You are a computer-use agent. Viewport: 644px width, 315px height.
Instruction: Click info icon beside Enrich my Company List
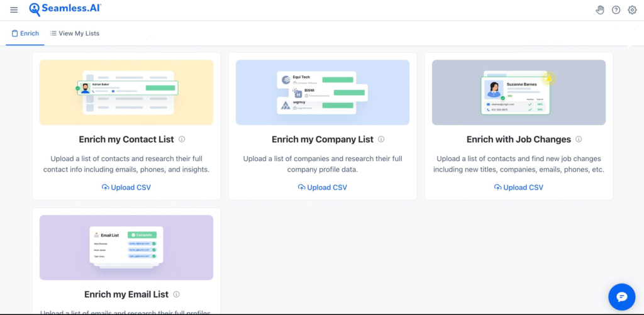click(x=381, y=140)
